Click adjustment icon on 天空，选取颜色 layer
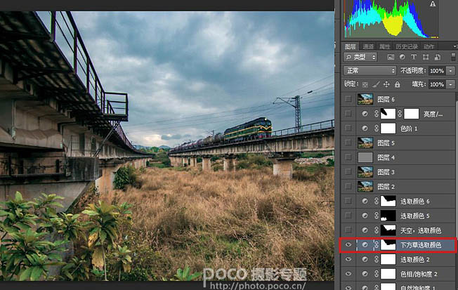Image resolution: width=458 pixels, height=290 pixels. click(365, 230)
